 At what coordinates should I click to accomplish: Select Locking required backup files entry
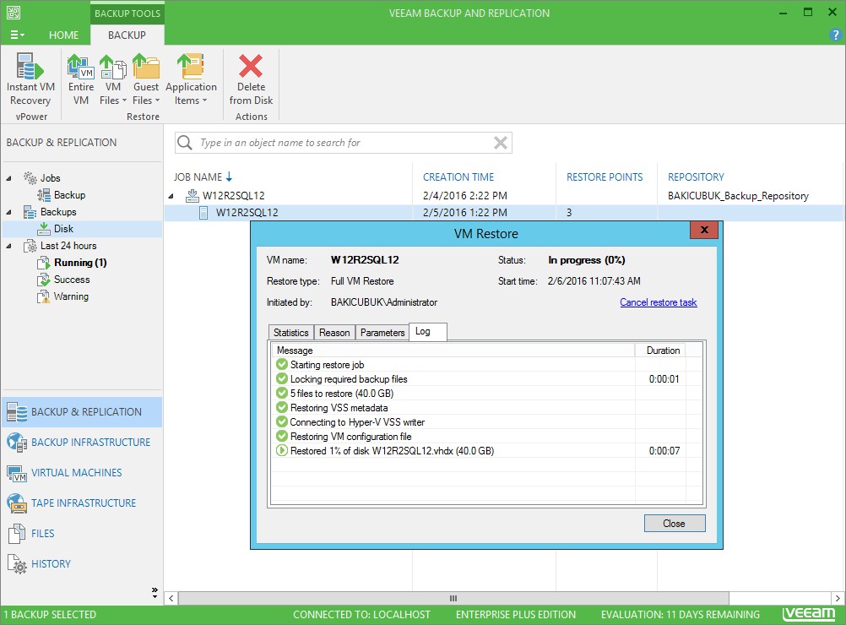tap(486, 379)
